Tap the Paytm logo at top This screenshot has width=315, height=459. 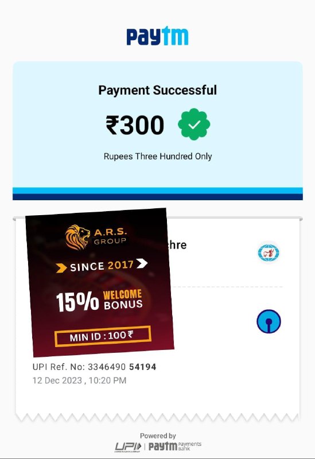point(157,36)
